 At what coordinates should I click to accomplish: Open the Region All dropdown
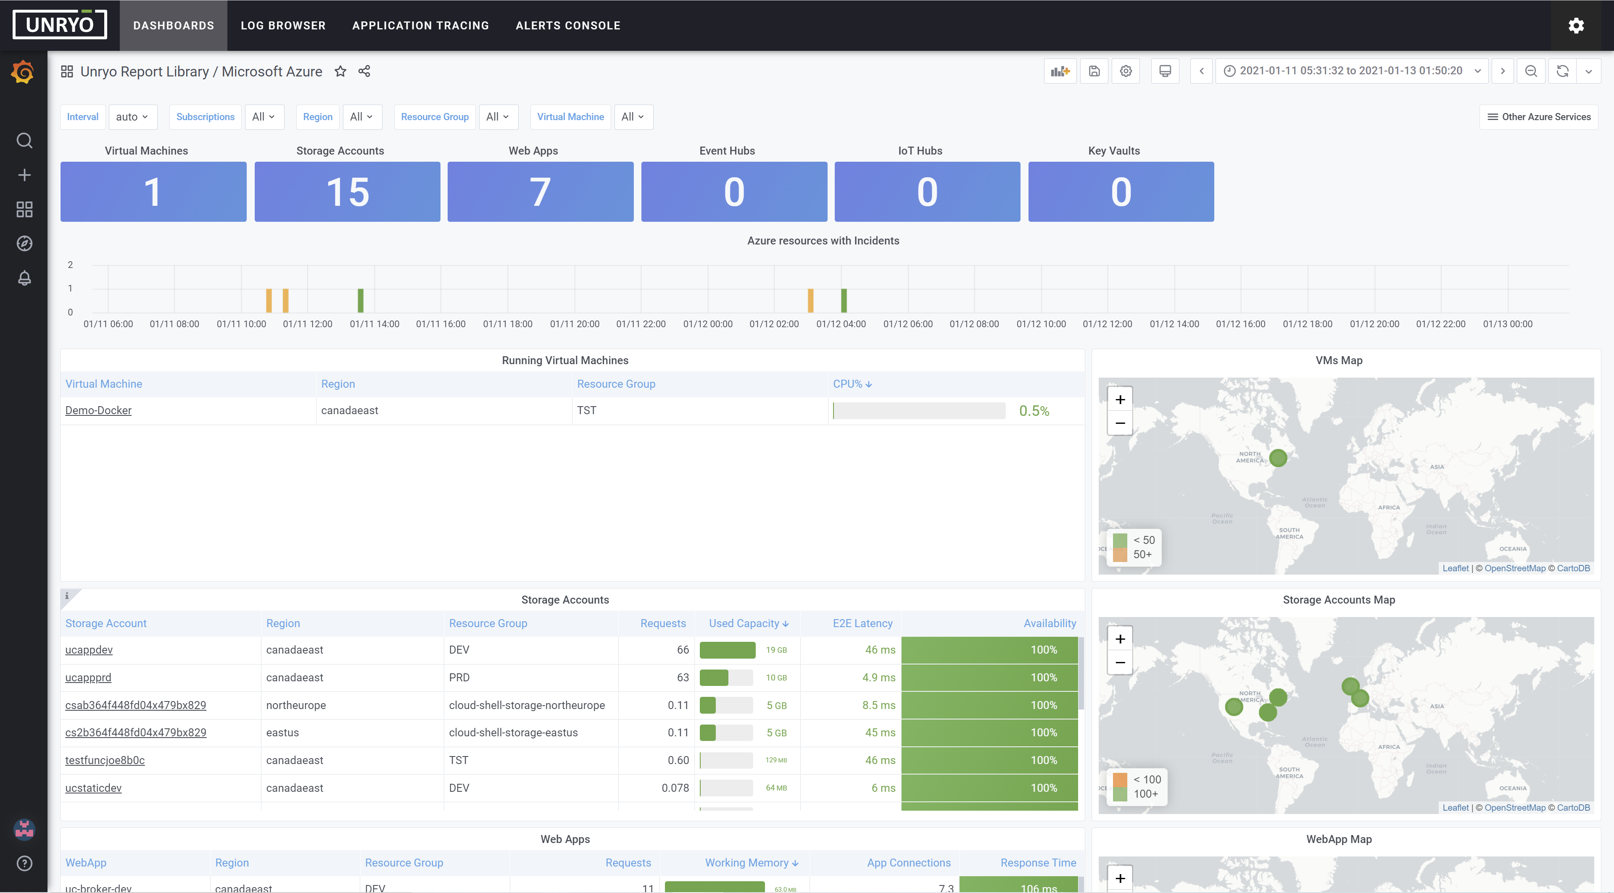(x=361, y=117)
